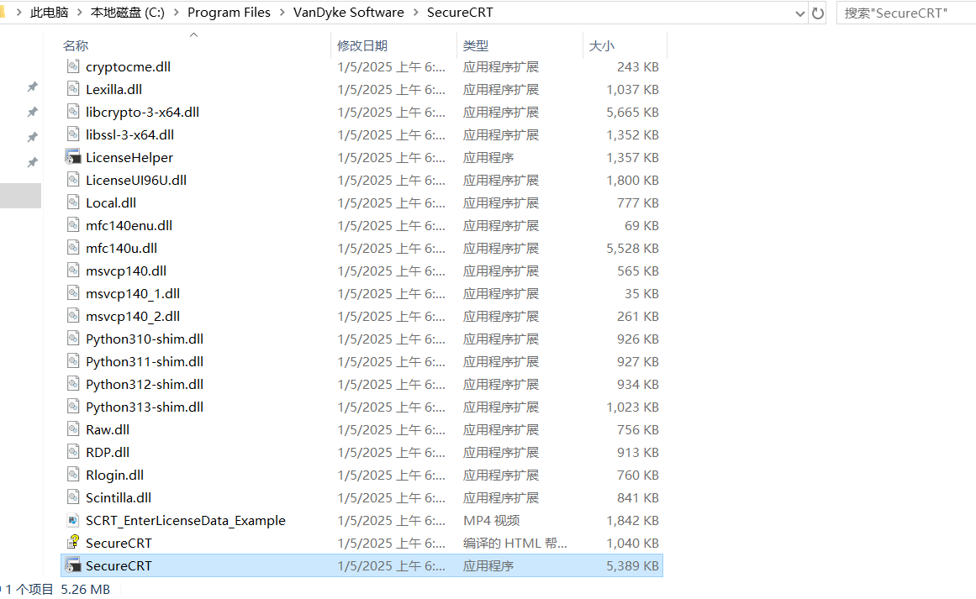Click the Scintilla.dll file icon
Image resolution: width=976 pixels, height=599 pixels.
click(x=73, y=497)
